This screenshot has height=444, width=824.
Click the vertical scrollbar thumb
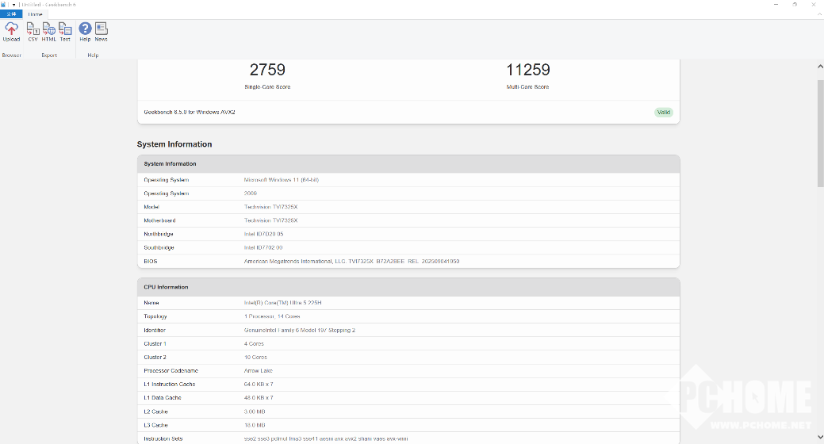(820, 127)
